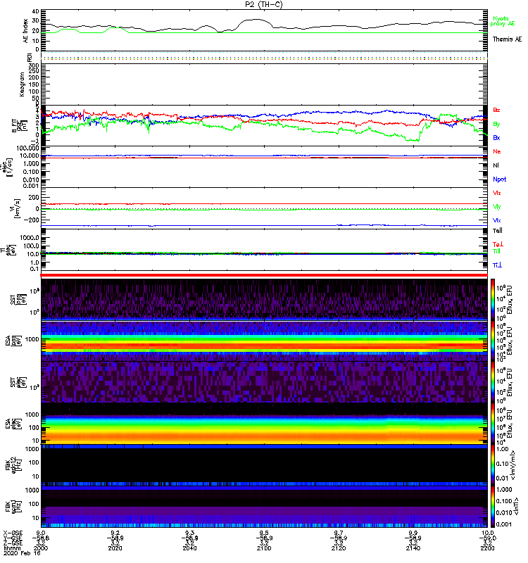This screenshot has height=563, width=528.
Task: Click the FBK scm1 nT color bar
Action: (492, 507)
